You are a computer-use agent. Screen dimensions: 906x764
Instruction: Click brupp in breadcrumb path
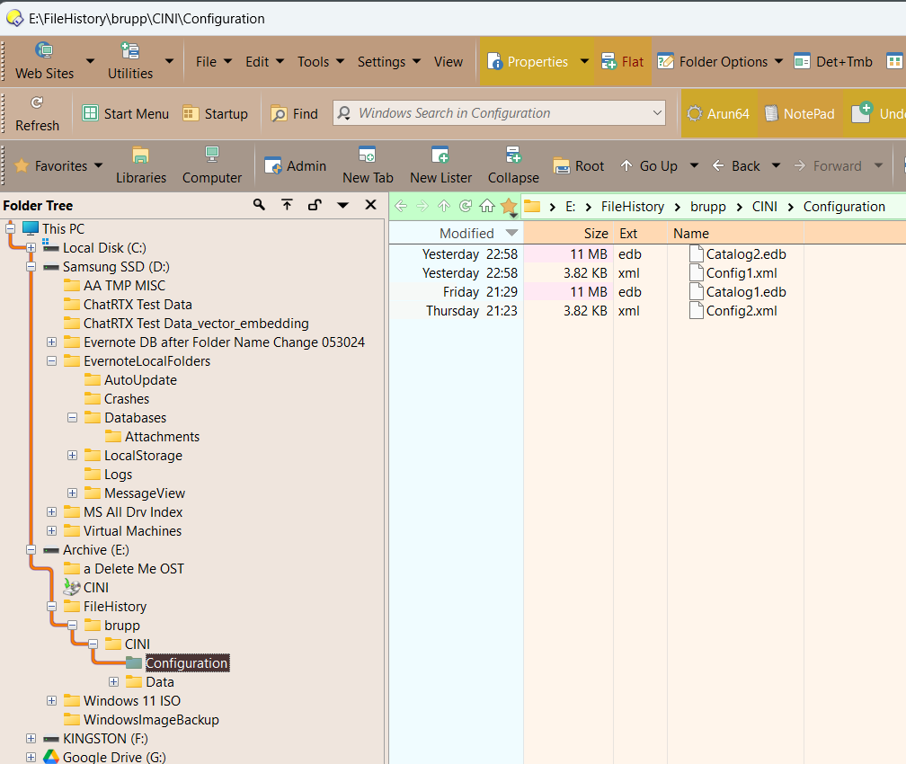(708, 207)
